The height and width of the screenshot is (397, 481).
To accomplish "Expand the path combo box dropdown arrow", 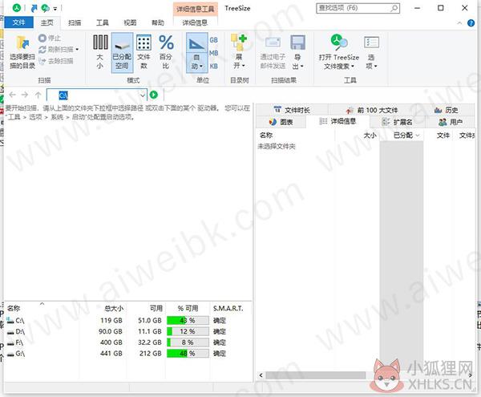I will 143,95.
